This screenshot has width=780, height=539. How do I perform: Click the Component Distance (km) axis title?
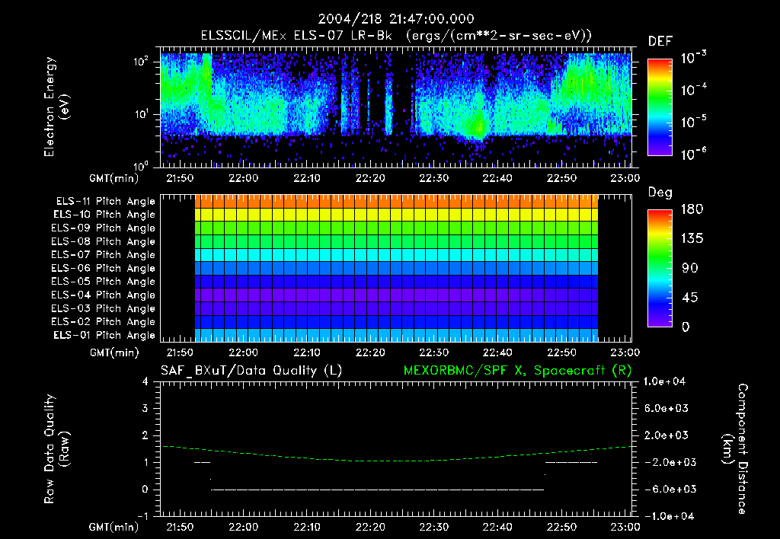point(735,449)
